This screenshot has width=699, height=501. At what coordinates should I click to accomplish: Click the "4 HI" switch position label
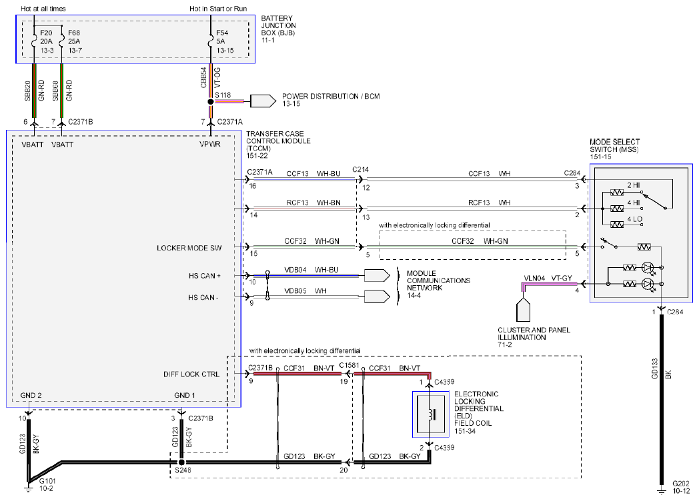pos(634,203)
